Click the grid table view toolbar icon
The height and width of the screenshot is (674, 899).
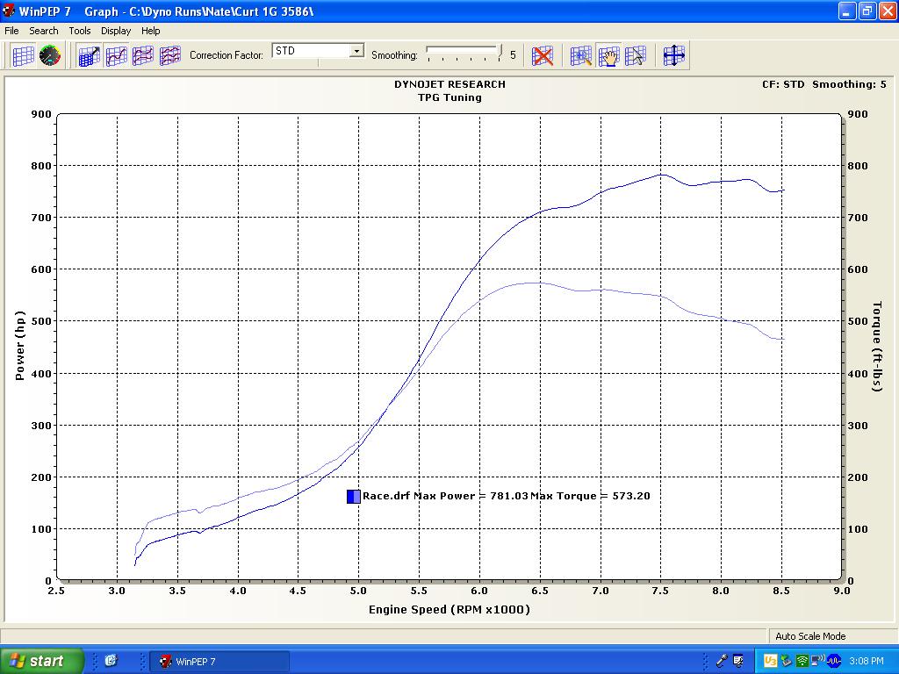coord(24,55)
